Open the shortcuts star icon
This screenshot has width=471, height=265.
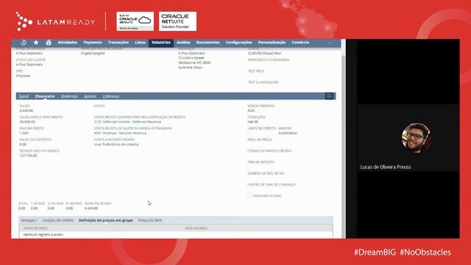36,43
